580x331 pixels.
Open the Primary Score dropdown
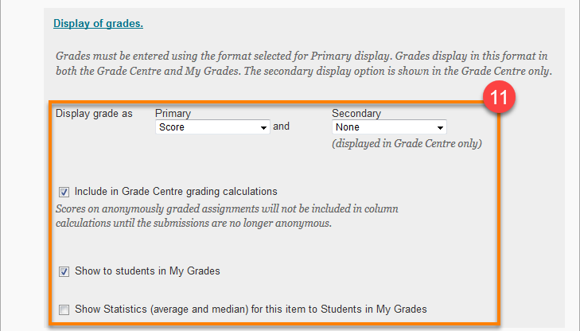212,127
